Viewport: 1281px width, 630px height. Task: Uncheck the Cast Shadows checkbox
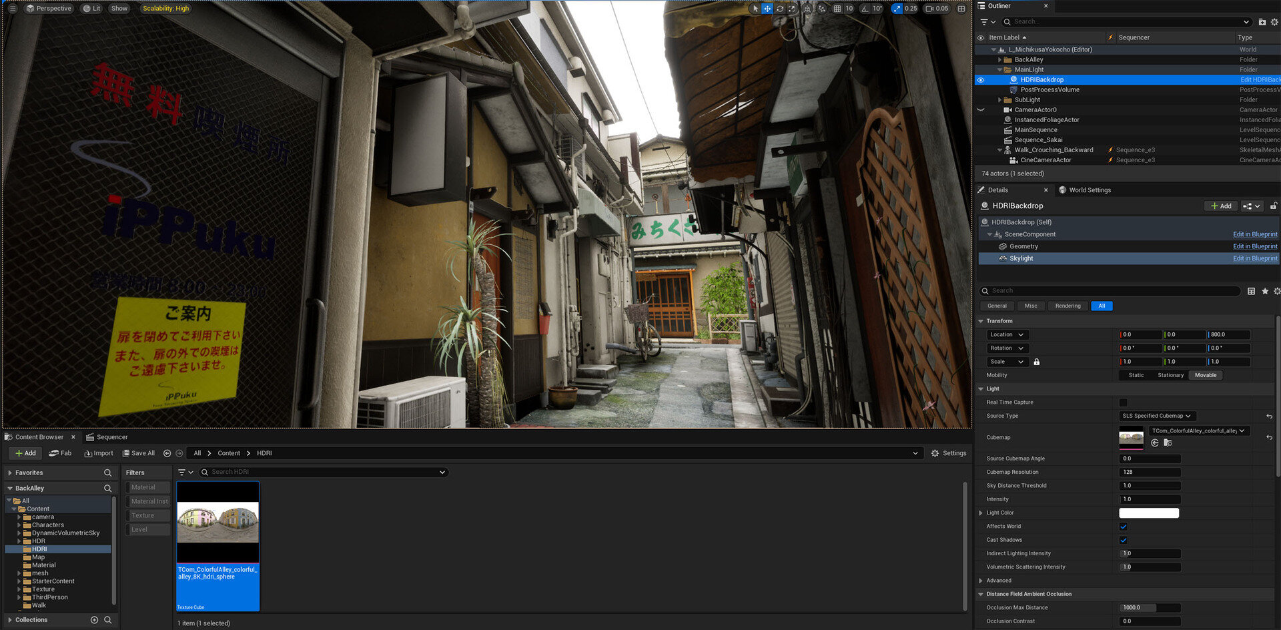coord(1123,540)
